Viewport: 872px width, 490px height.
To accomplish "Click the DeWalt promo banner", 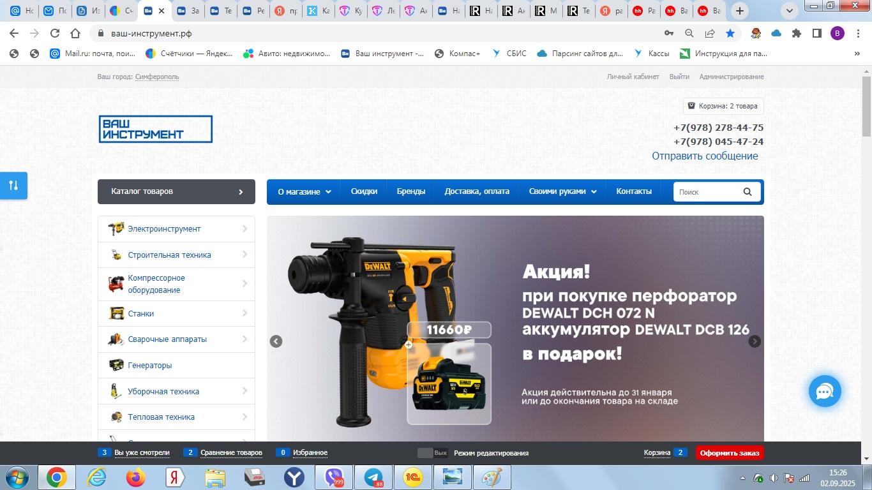I will tap(515, 328).
